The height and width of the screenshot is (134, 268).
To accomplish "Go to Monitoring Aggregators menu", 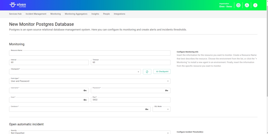I will pyautogui.click(x=76, y=14).
